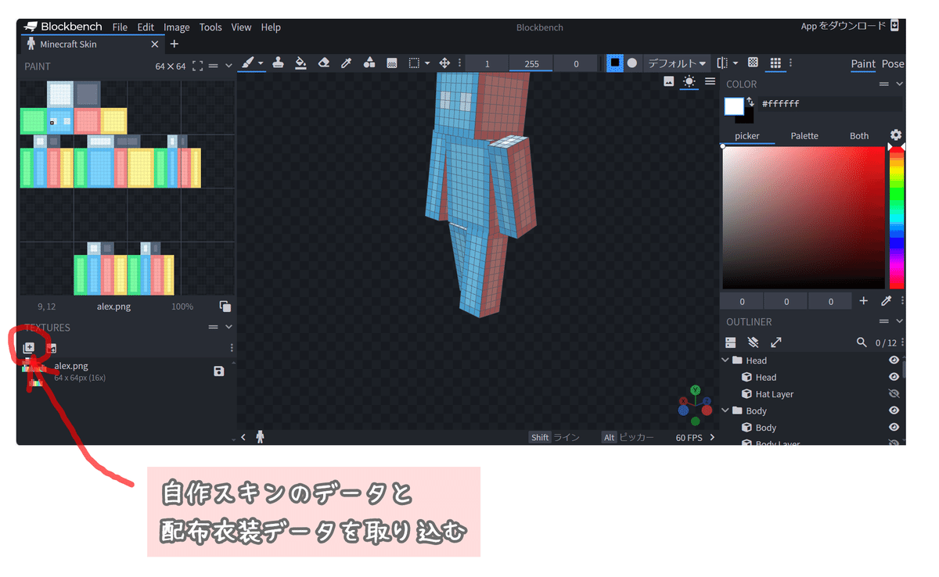Screen dimensions: 939x577
Task: Select the Paint Brush tool
Action: tap(246, 63)
